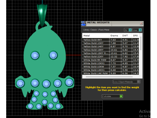Select the White Gold:14K PdW row

pos(111,73)
